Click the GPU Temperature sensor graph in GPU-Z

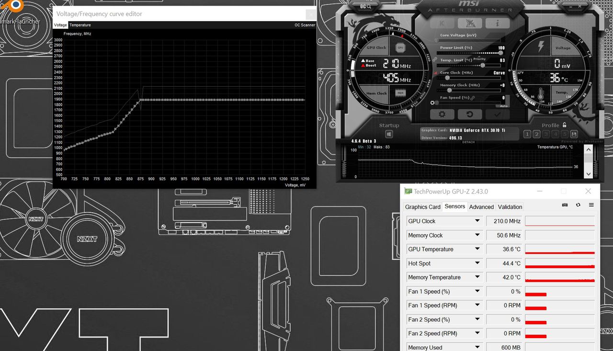point(560,249)
